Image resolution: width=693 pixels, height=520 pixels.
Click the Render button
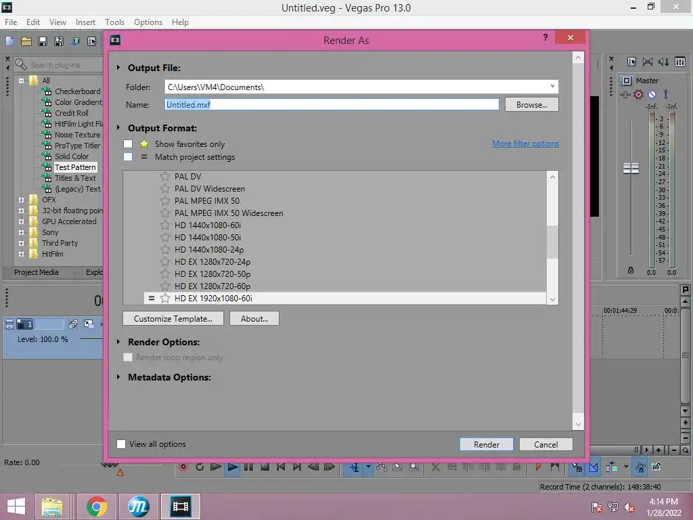[x=486, y=444]
